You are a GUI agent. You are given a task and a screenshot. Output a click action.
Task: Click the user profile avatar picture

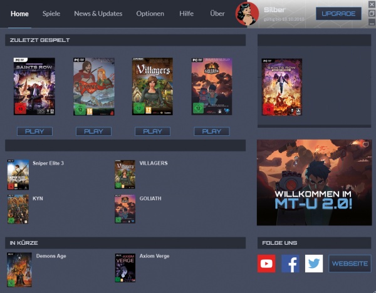click(x=248, y=14)
